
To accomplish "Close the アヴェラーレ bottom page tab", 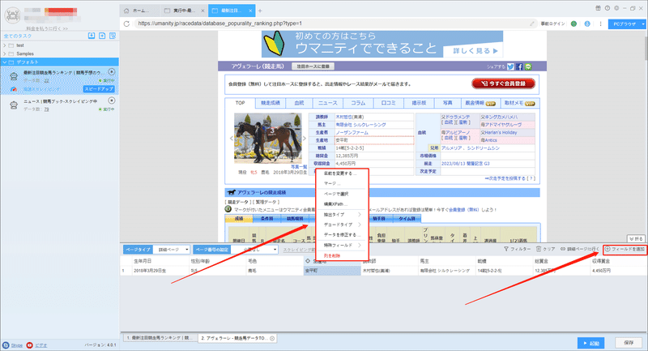I will tap(272, 338).
